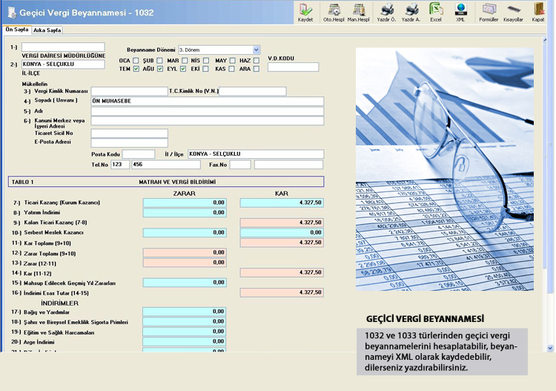Viewport: 556px width, 391px height.
Task: Click the Vergi Kimlik Numarası field
Action: click(129, 91)
